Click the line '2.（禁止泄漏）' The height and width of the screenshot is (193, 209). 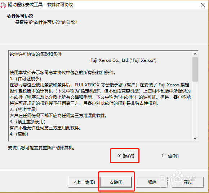click(x=23, y=110)
